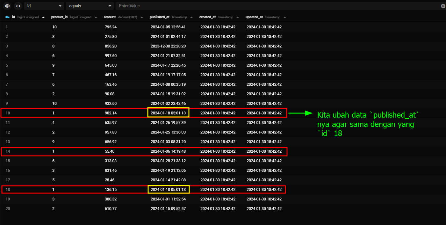Expand the filter field selector list
The width and height of the screenshot is (446, 225).
coord(60,6)
